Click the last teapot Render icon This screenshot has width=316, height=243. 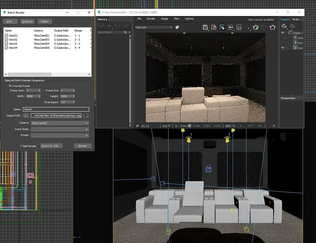pyautogui.click(x=272, y=27)
